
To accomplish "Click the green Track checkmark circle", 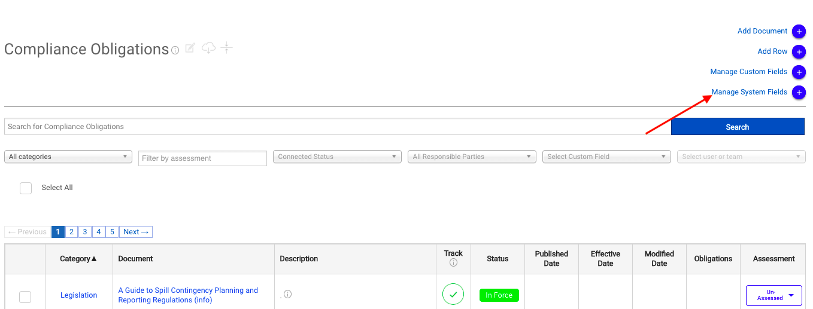I will point(453,294).
